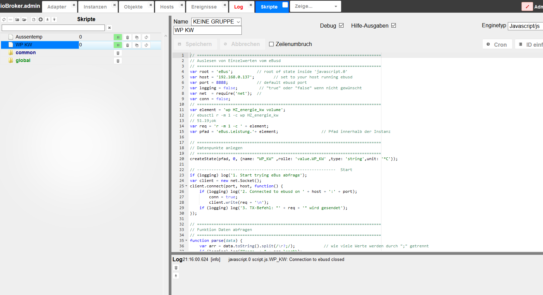Delete the WP KW script
The height and width of the screenshot is (295, 543).
tap(127, 45)
